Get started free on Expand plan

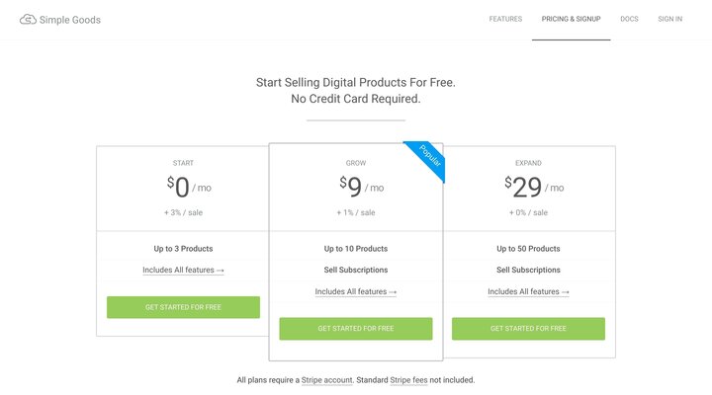[x=528, y=328]
